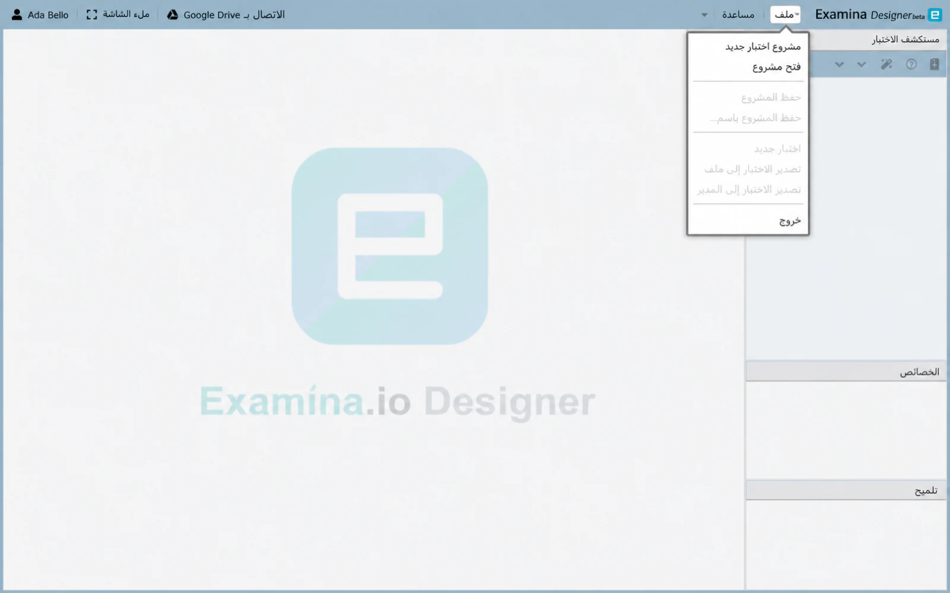Click الخصائص panel header
The image size is (950, 593).
click(x=846, y=372)
